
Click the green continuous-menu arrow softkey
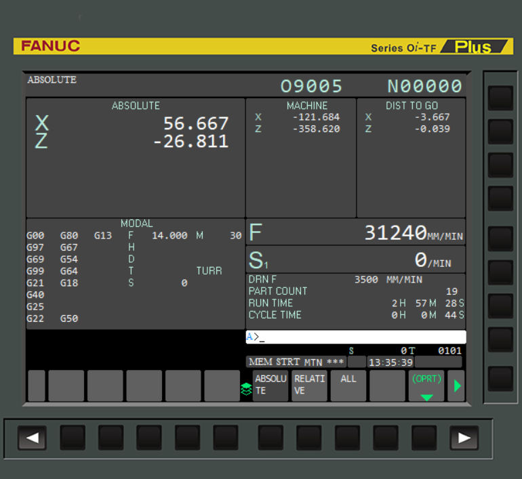456,386
